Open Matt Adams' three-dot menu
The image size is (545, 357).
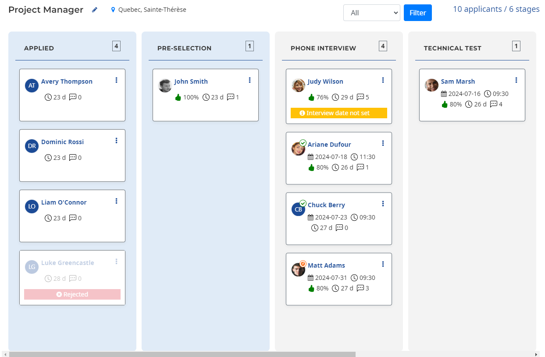[x=383, y=264]
